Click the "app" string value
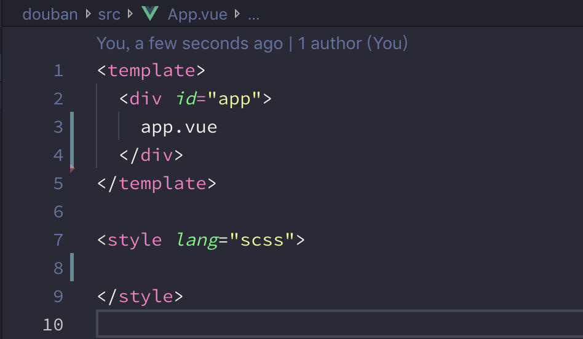Viewport: 583px width, 339px height. pyautogui.click(x=234, y=99)
